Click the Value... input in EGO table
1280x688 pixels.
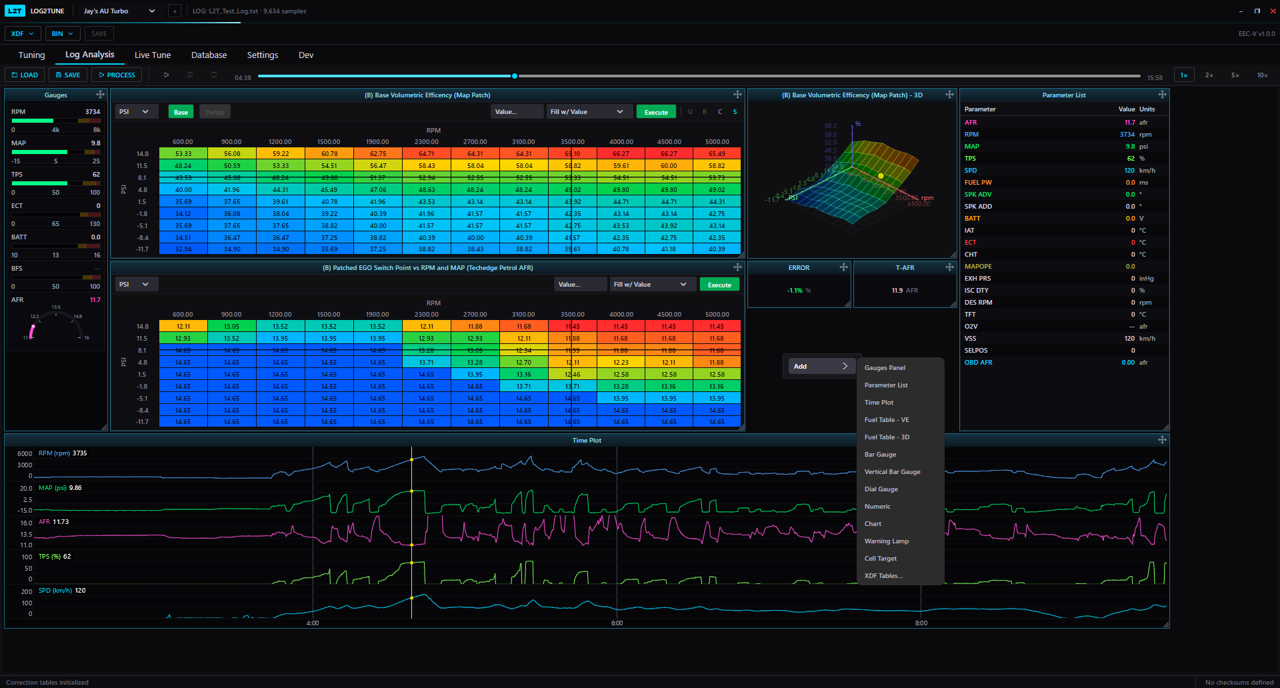pyautogui.click(x=580, y=284)
